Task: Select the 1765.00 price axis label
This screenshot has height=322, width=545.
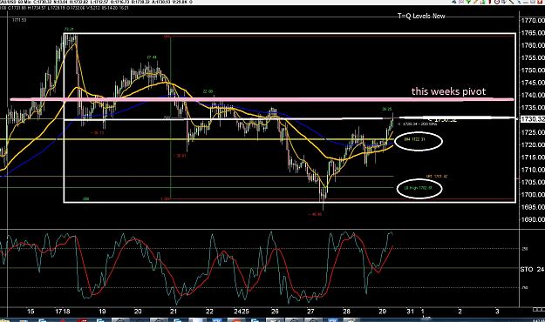Action: pos(533,33)
